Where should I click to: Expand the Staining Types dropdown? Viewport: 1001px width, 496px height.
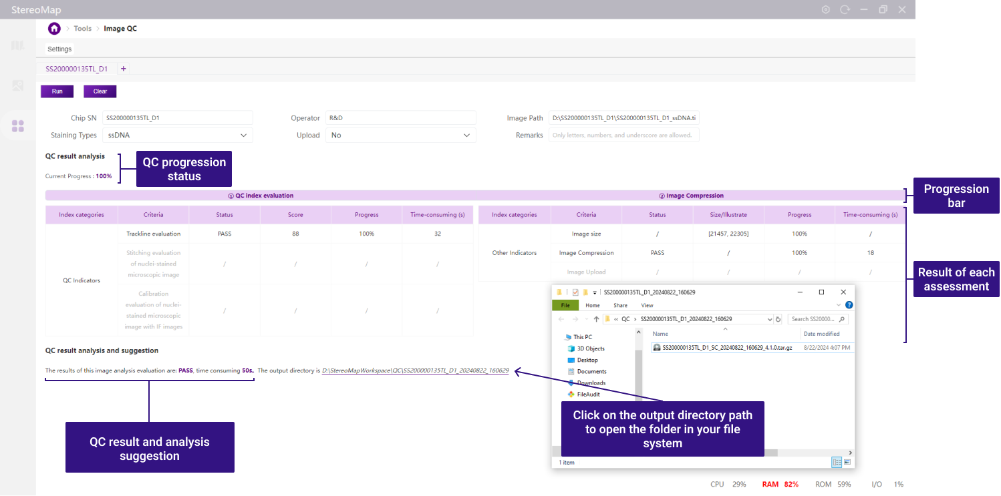click(x=243, y=136)
